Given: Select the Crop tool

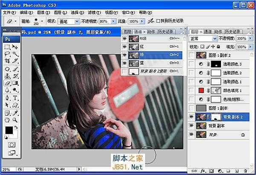Looking at the screenshot, I should (7, 61).
